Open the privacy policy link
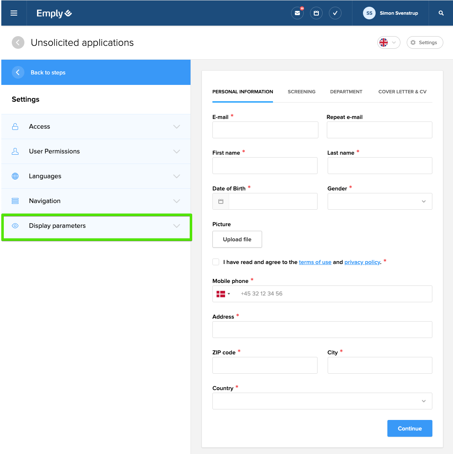This screenshot has height=454, width=453. (x=362, y=262)
